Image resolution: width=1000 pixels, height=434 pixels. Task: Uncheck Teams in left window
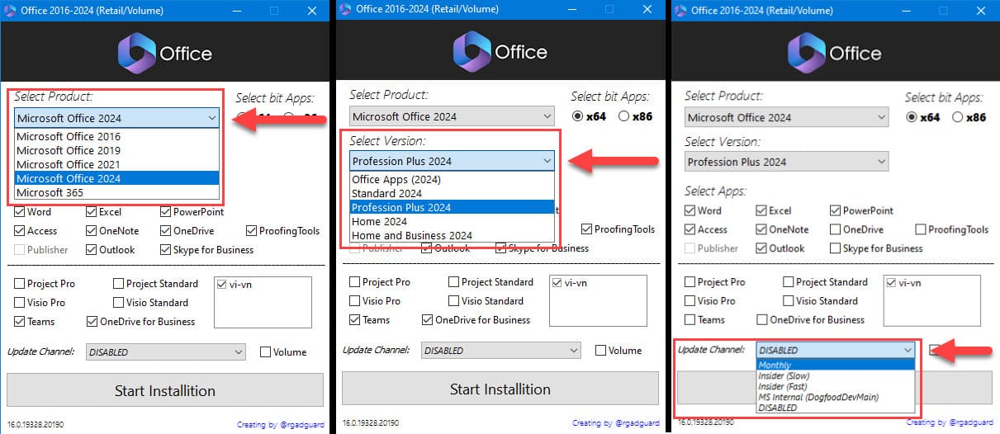(x=20, y=322)
